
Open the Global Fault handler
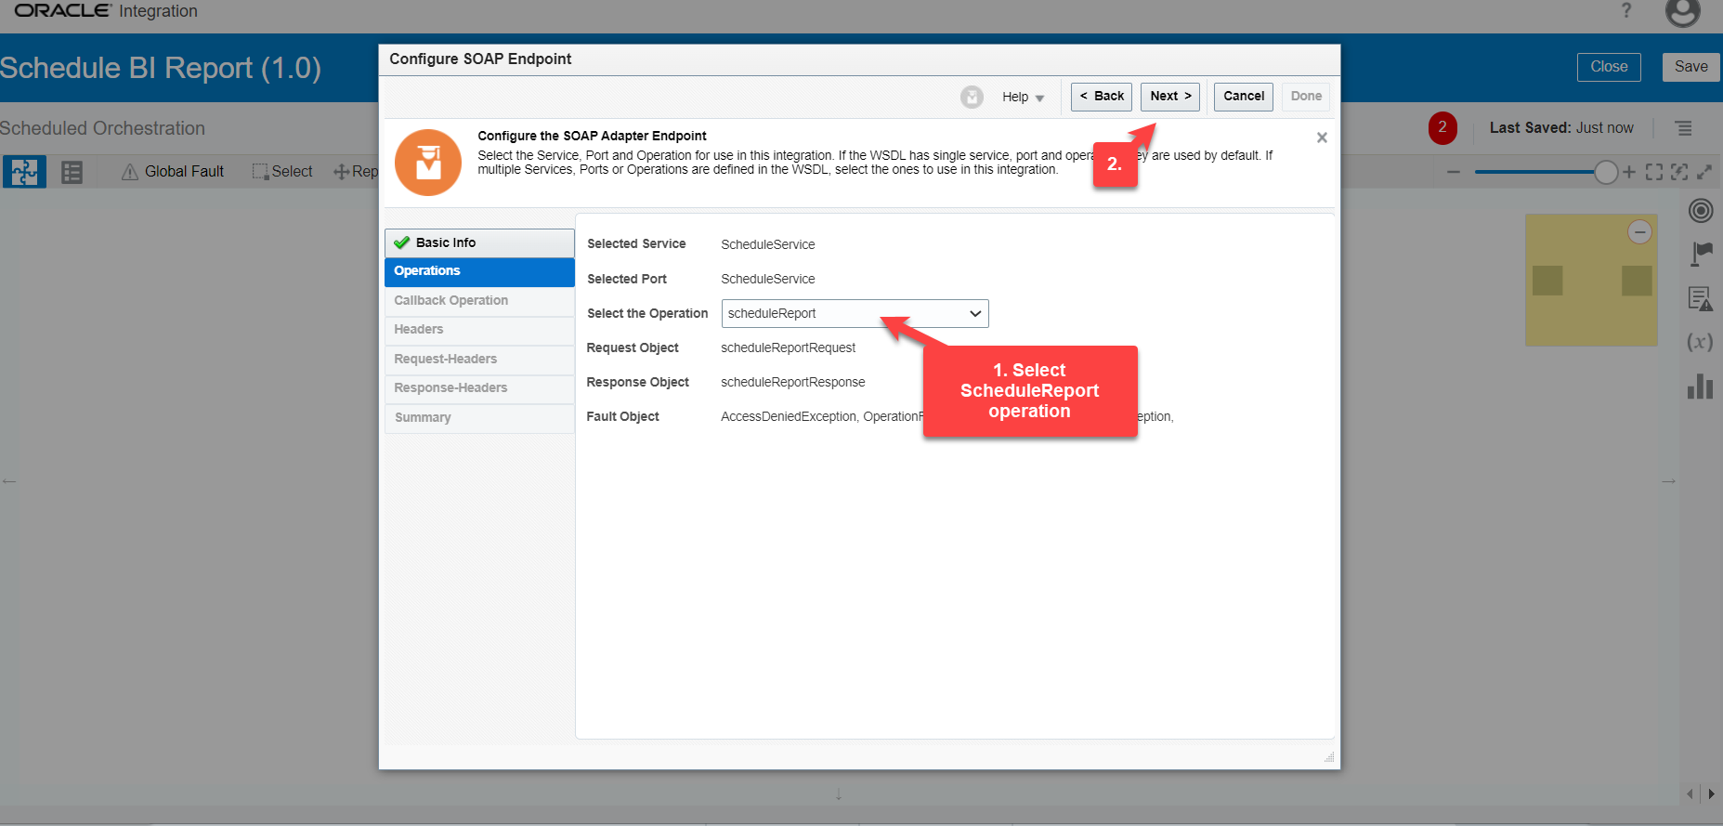point(173,172)
